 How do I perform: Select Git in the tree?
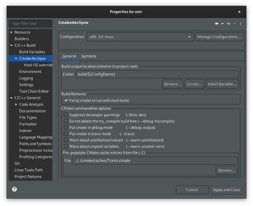point(17,163)
